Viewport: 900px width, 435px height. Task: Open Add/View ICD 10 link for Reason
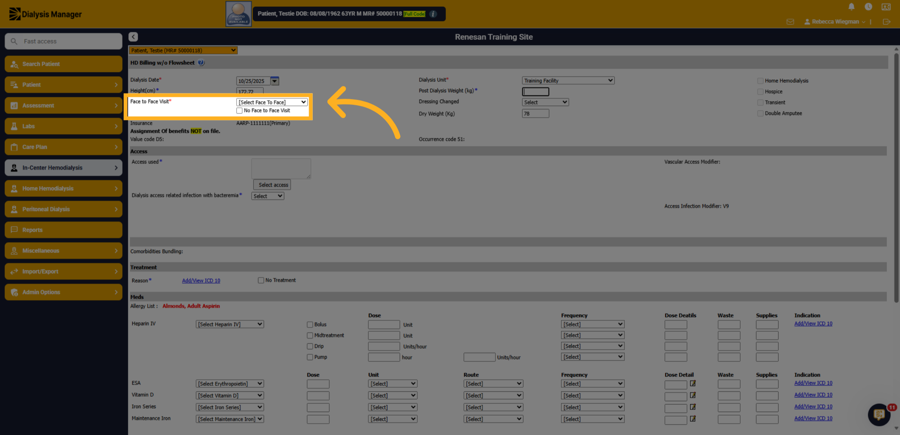[x=201, y=280]
